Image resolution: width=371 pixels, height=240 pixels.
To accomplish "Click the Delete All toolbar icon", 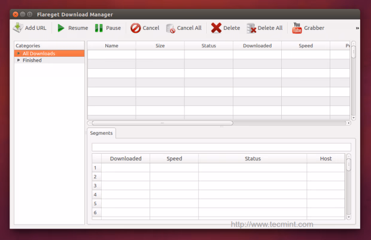I will pos(251,28).
